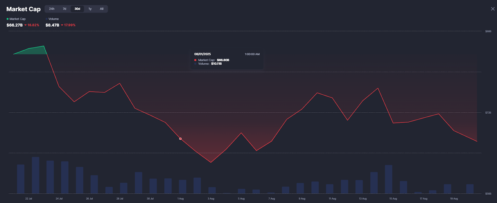
Task: Click the red dot in the tooltip
Action: tap(195, 60)
